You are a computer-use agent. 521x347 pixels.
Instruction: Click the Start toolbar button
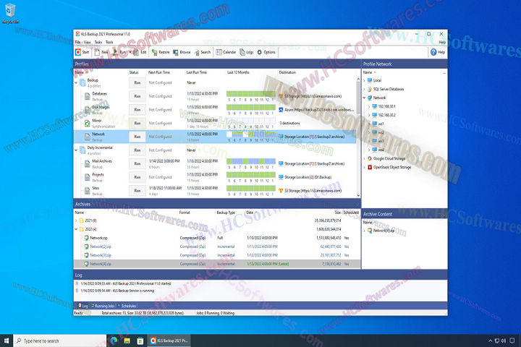(x=82, y=52)
